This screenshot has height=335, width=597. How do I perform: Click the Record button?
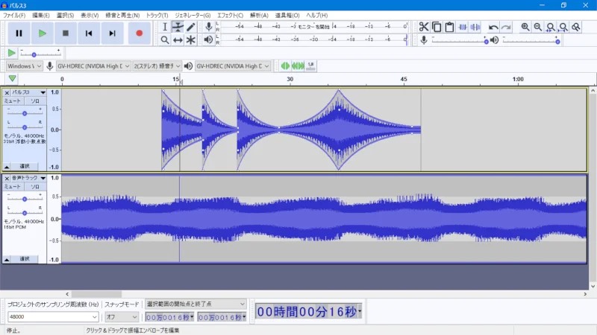pyautogui.click(x=140, y=33)
